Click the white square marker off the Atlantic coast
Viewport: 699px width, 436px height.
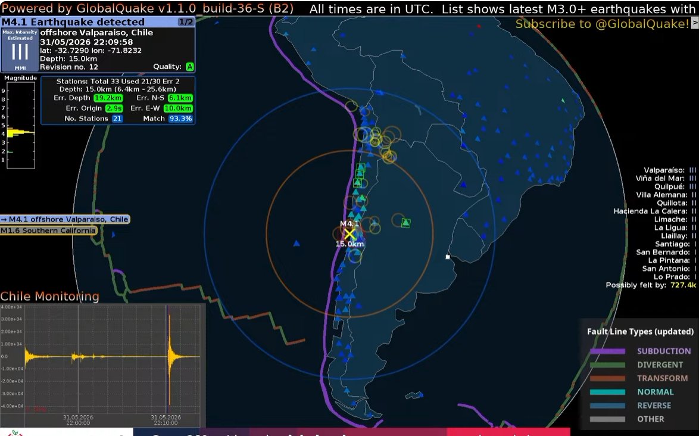click(448, 257)
